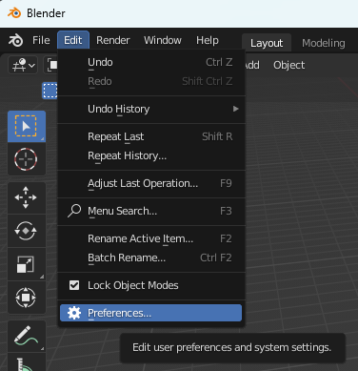The height and width of the screenshot is (371, 358).
Task: Open Preferences from the Edit menu
Action: pyautogui.click(x=151, y=313)
